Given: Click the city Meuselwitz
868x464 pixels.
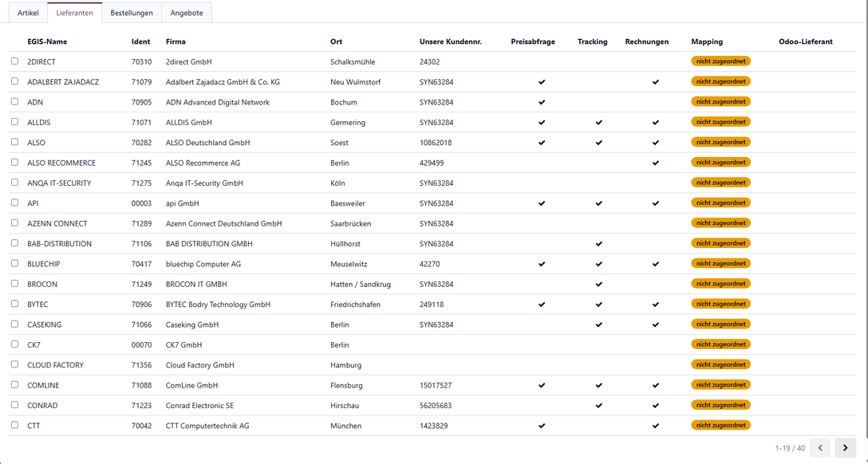Looking at the screenshot, I should click(349, 264).
